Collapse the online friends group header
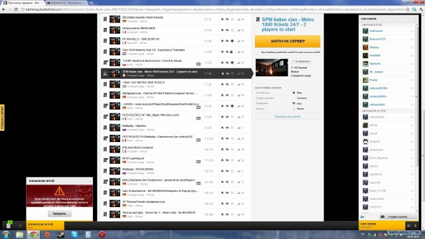Screen dimensions: 425x239 [388, 25]
